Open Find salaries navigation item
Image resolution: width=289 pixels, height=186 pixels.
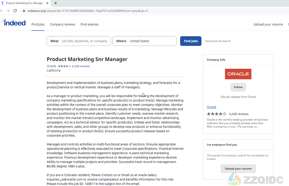point(89,24)
